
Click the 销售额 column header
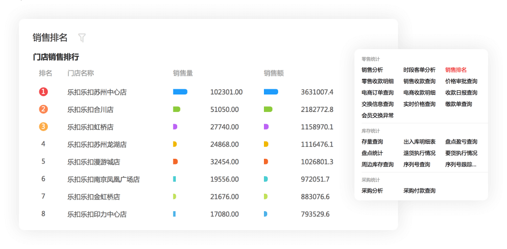tap(274, 73)
